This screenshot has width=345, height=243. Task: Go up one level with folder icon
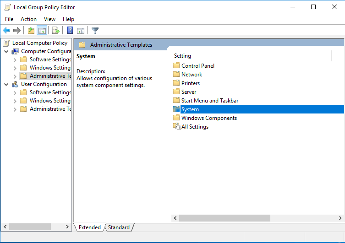pos(31,30)
